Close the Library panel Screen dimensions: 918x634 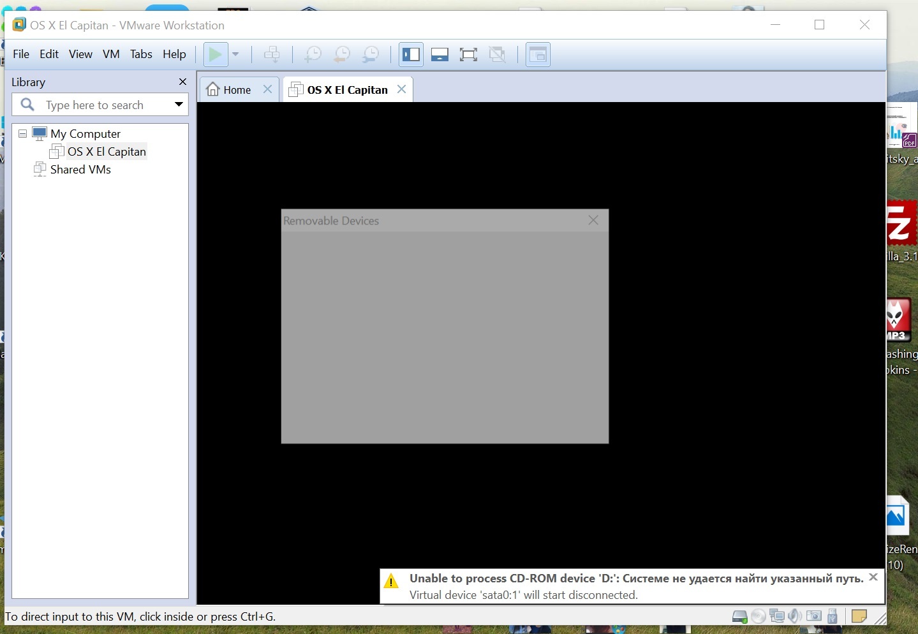coord(183,82)
